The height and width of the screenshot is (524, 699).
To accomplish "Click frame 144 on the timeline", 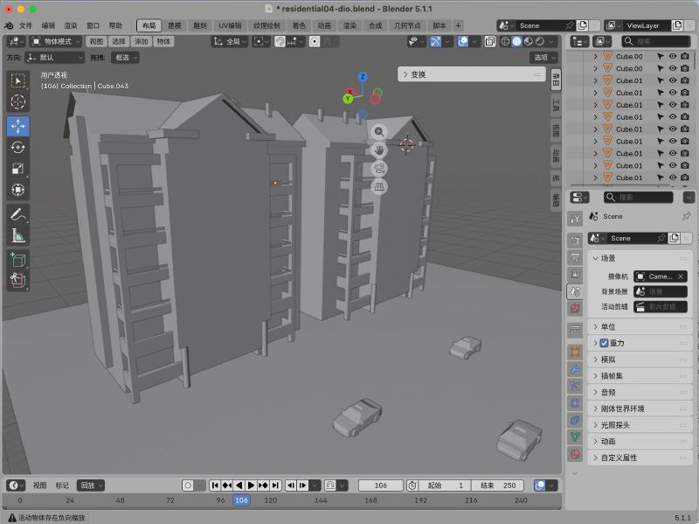I will click(x=321, y=500).
